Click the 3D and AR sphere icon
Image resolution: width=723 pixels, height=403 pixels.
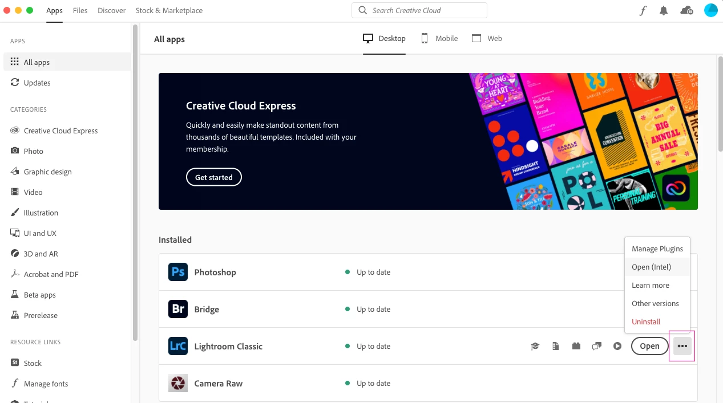coord(15,254)
